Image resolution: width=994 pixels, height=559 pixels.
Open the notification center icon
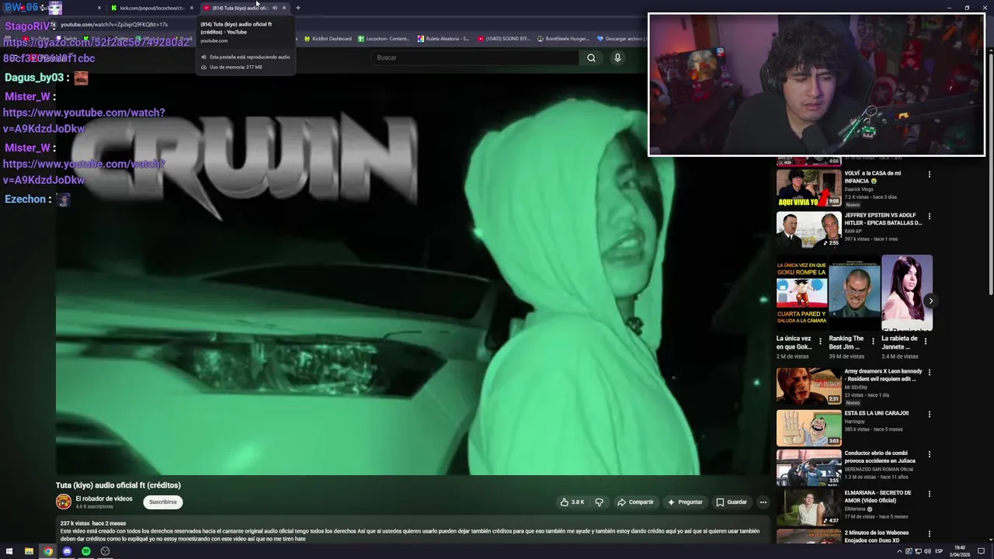(x=982, y=551)
